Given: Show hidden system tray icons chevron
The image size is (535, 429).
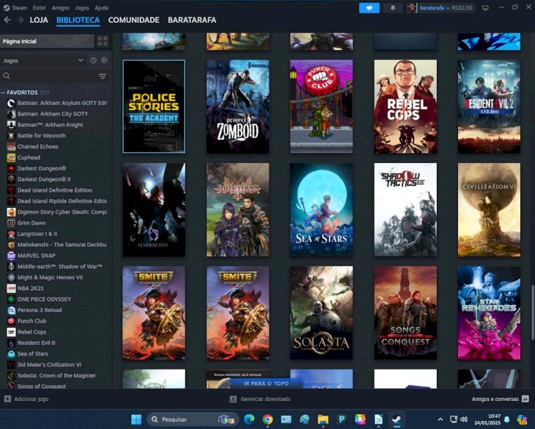Looking at the screenshot, I should [441, 419].
